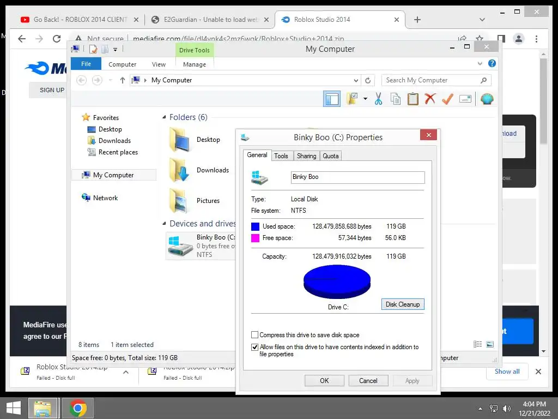Switch to Go Back! ROBLOX 2014 Chrome tab

click(80, 20)
